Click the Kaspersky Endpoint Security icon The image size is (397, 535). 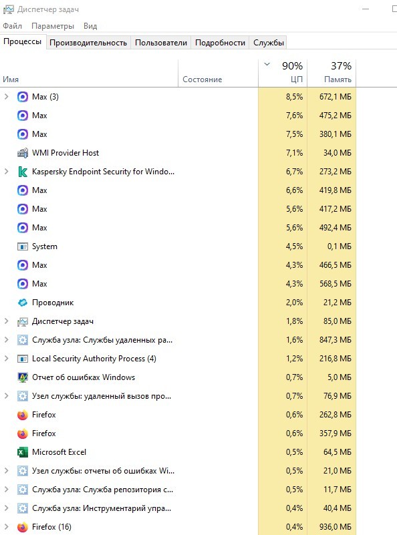point(23,172)
